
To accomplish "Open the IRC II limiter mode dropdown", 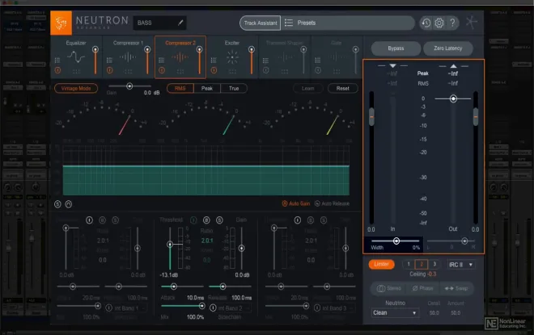I will pos(461,265).
